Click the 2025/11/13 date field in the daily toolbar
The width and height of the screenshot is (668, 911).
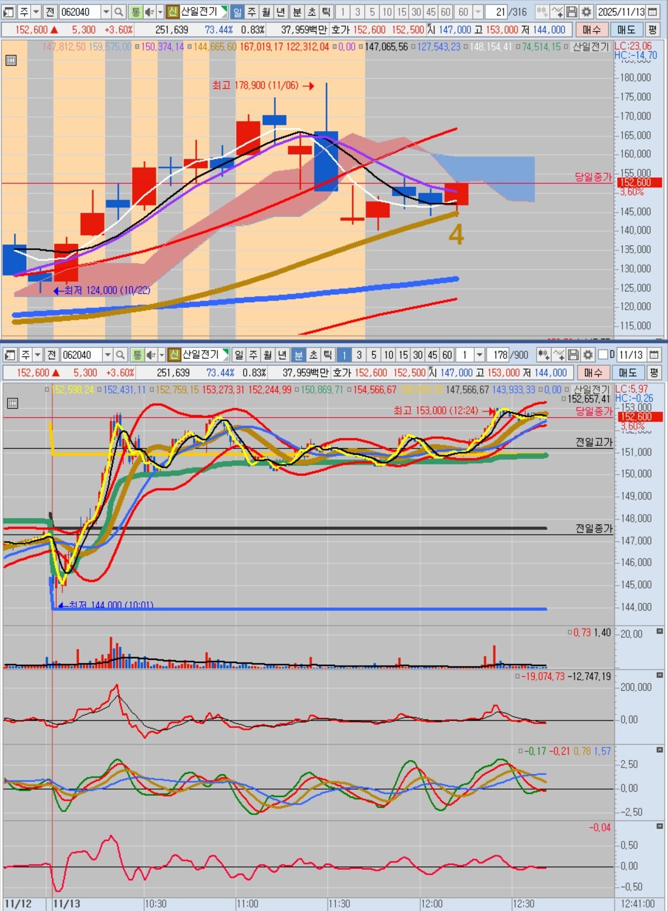coord(620,11)
